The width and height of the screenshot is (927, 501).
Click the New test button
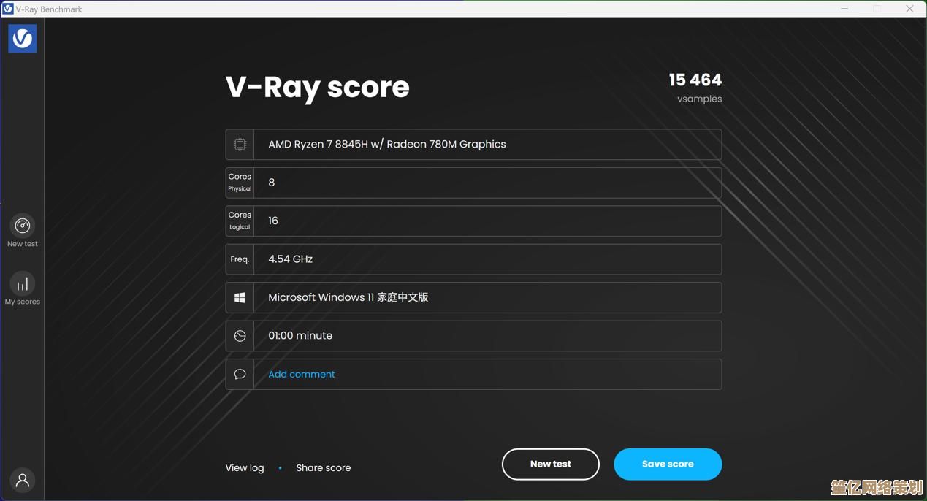pyautogui.click(x=551, y=464)
